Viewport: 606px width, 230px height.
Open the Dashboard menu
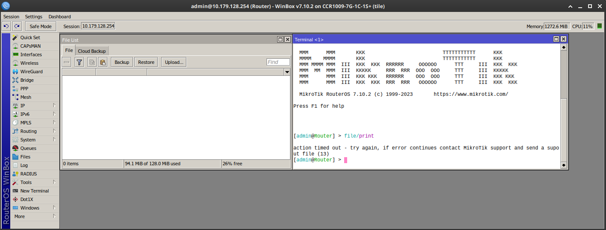(60, 17)
